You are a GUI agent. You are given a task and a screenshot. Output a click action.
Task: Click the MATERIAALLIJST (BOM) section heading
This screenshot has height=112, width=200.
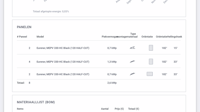(x=36, y=102)
